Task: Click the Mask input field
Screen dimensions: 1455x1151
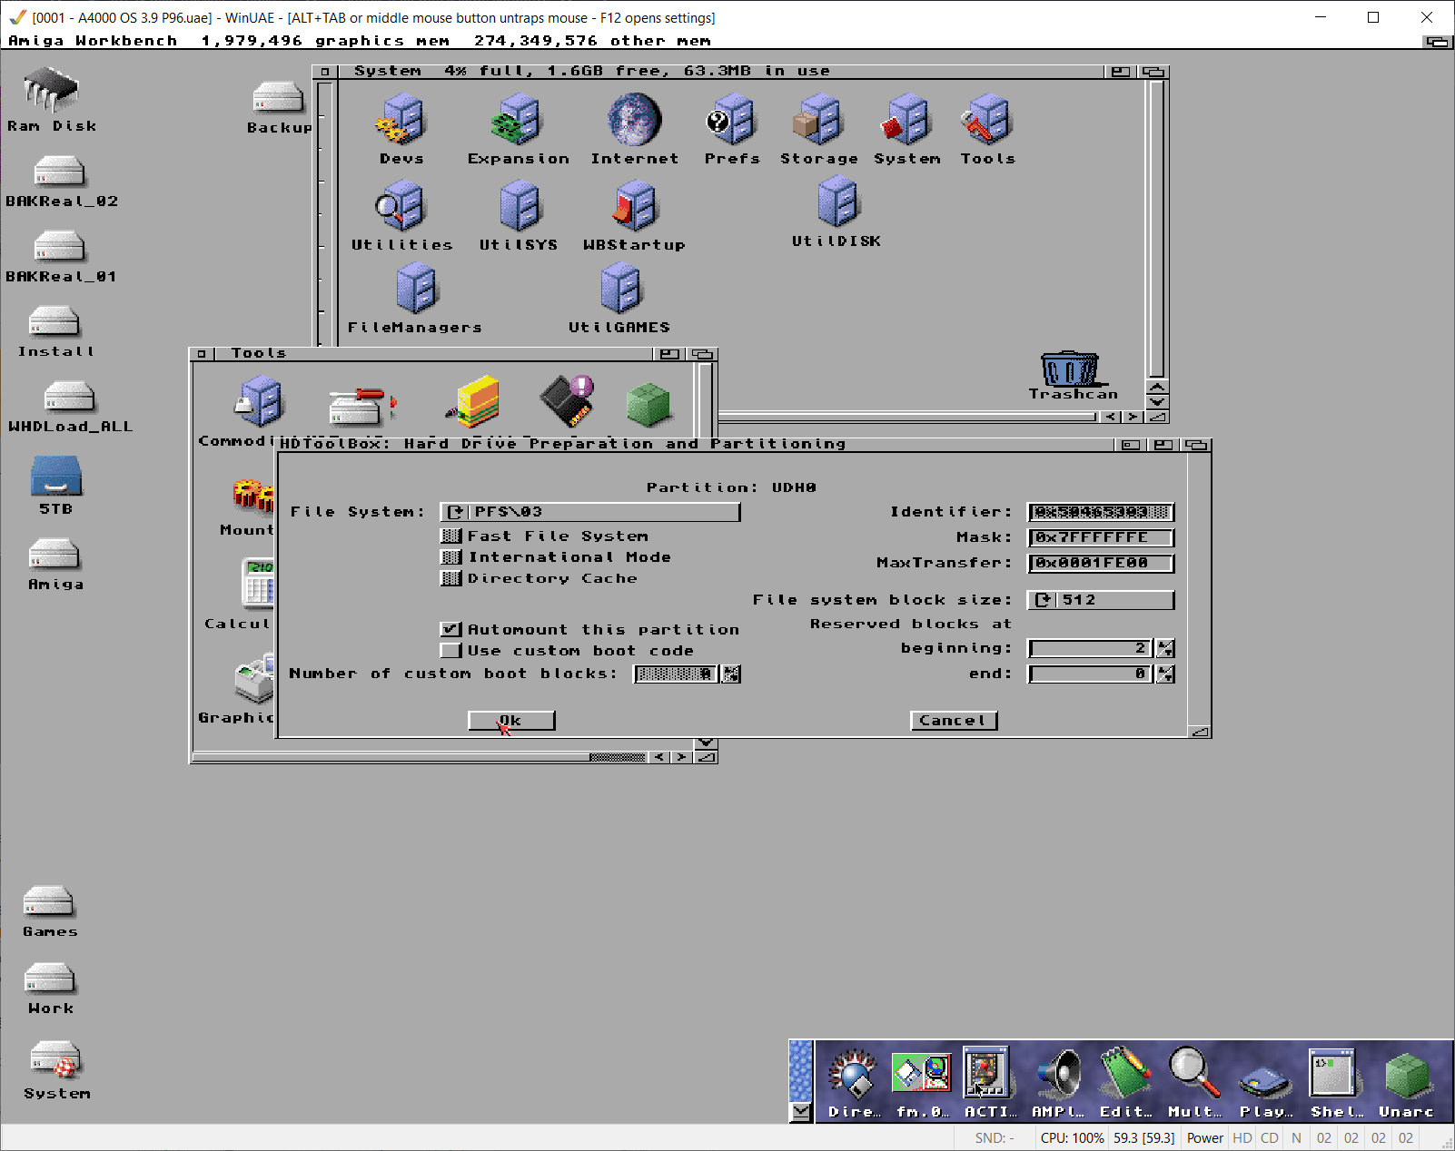Action: (1100, 537)
